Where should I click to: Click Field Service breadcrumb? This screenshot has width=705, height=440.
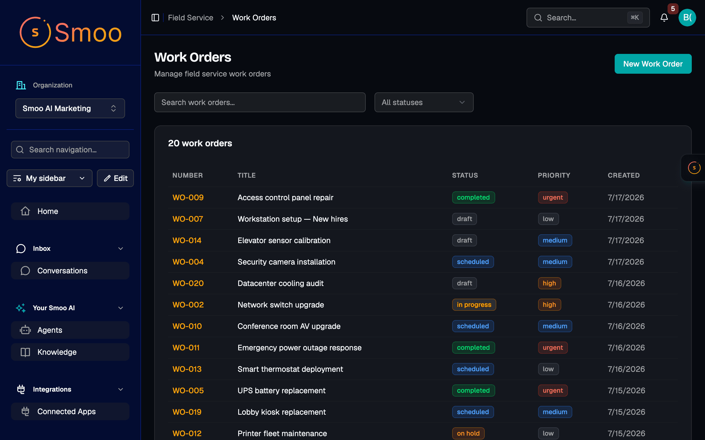191,18
